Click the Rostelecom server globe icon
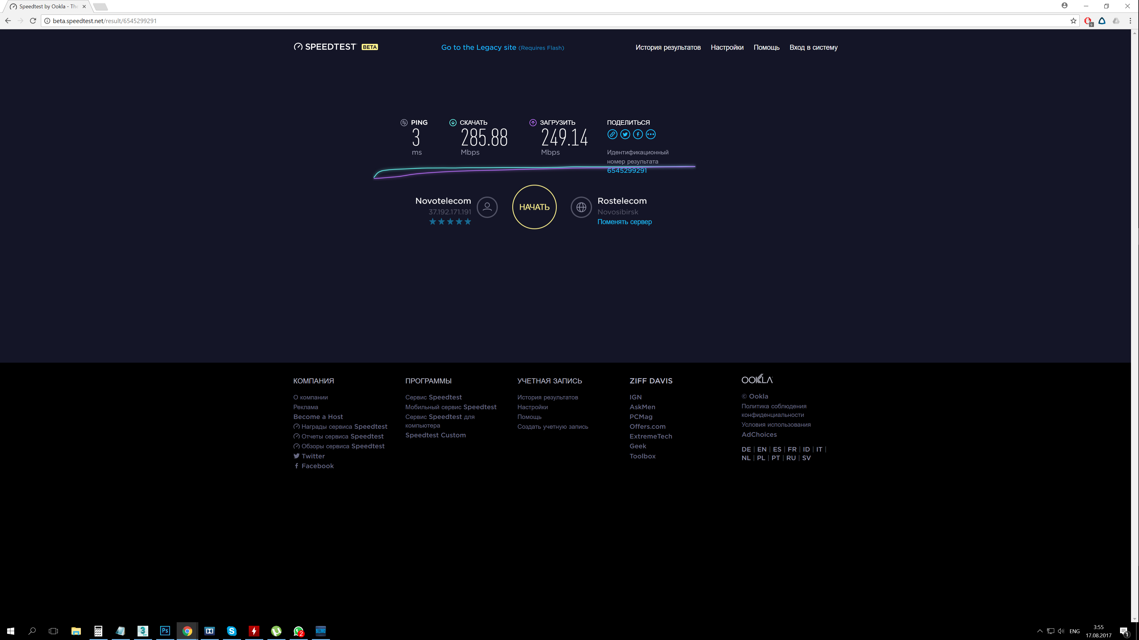This screenshot has width=1139, height=640. pyautogui.click(x=581, y=207)
